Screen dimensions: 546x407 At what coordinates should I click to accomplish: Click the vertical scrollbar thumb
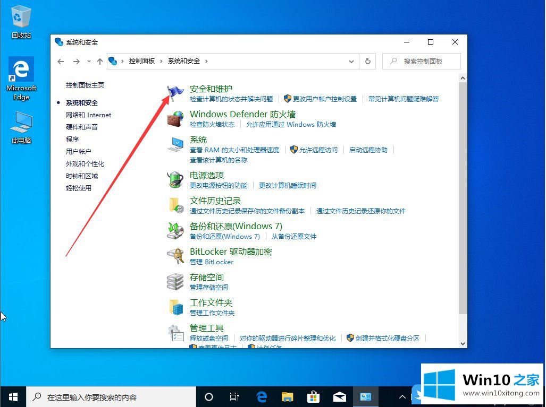pyautogui.click(x=463, y=198)
